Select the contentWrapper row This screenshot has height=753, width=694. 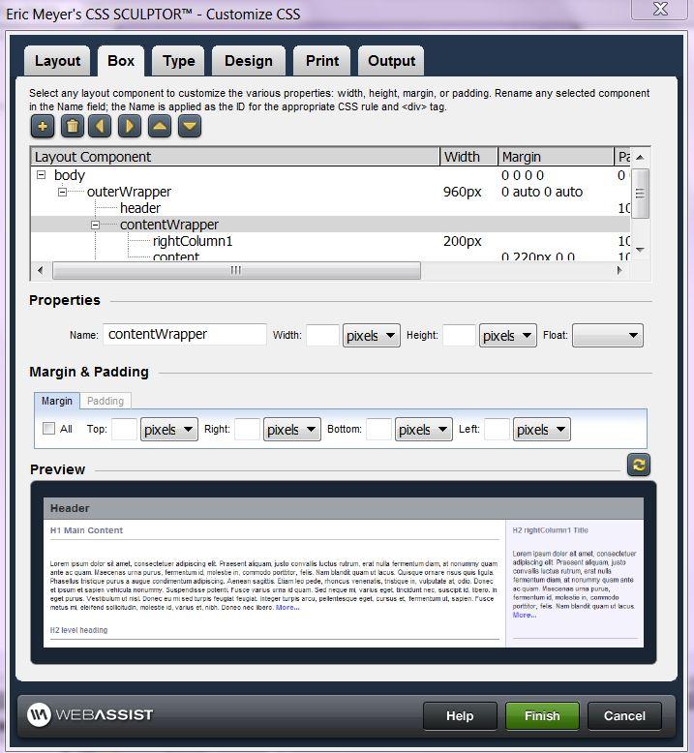pyautogui.click(x=330, y=225)
